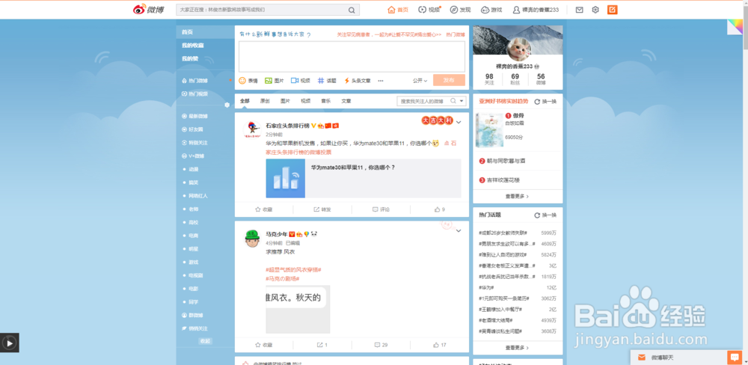
Task: Open 热门视频 in left sidebar
Action: coord(195,94)
